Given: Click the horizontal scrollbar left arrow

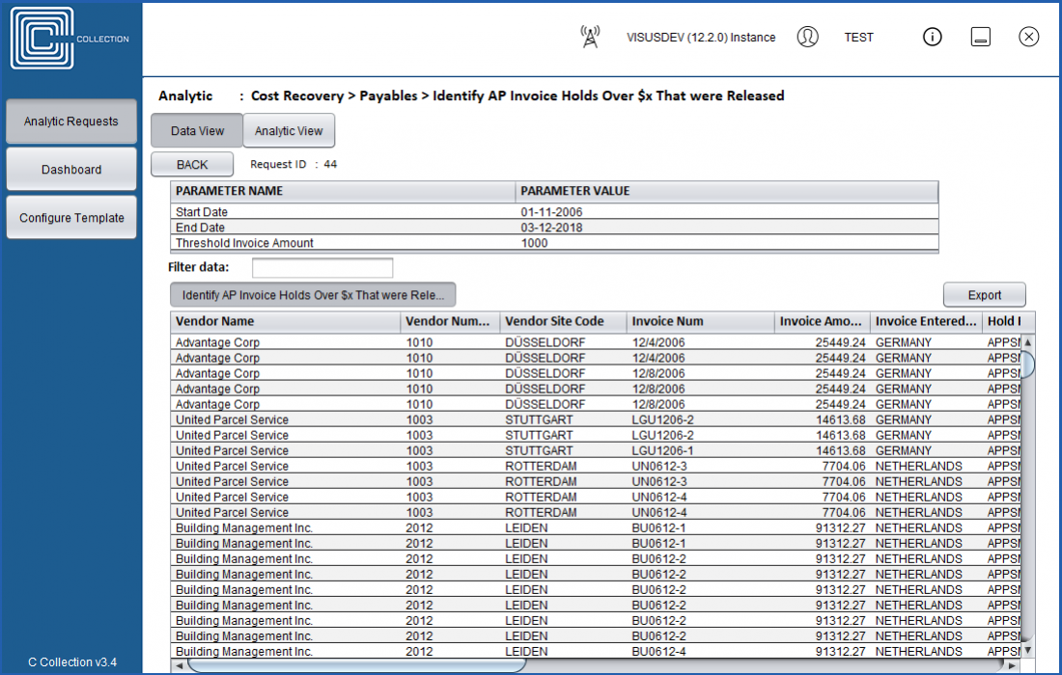Looking at the screenshot, I should pos(180,666).
